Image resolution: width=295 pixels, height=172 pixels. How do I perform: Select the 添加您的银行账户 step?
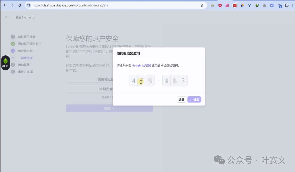(29, 44)
